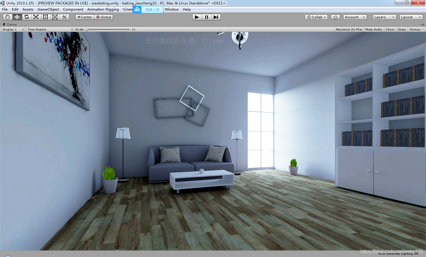Image resolution: width=426 pixels, height=257 pixels.
Task: Click the Baidu cloud upload icon
Action: point(137,9)
